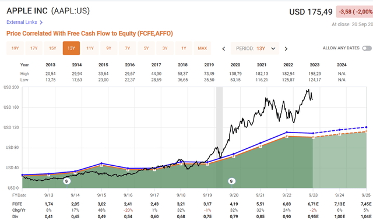Select the 17Y period button
Image resolution: width=373 pixels, height=221 pixels.
(x=34, y=48)
